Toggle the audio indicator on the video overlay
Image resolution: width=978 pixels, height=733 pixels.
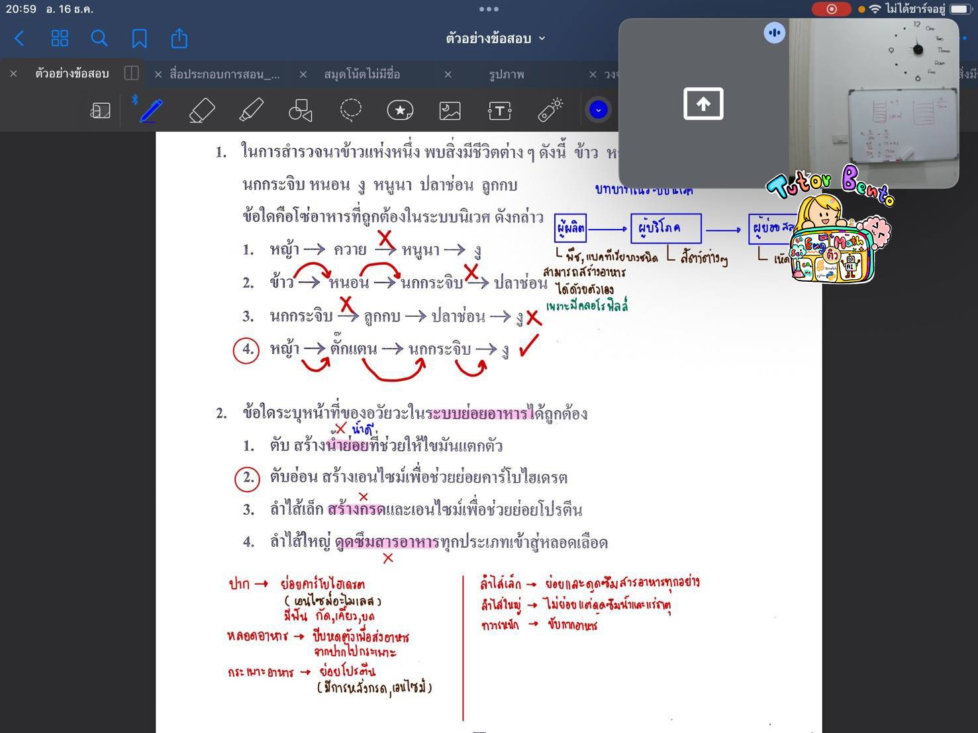tap(774, 32)
